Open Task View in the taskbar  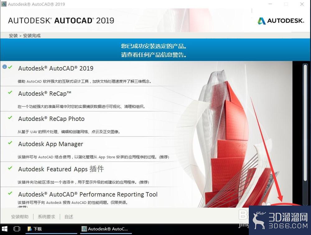point(17,229)
